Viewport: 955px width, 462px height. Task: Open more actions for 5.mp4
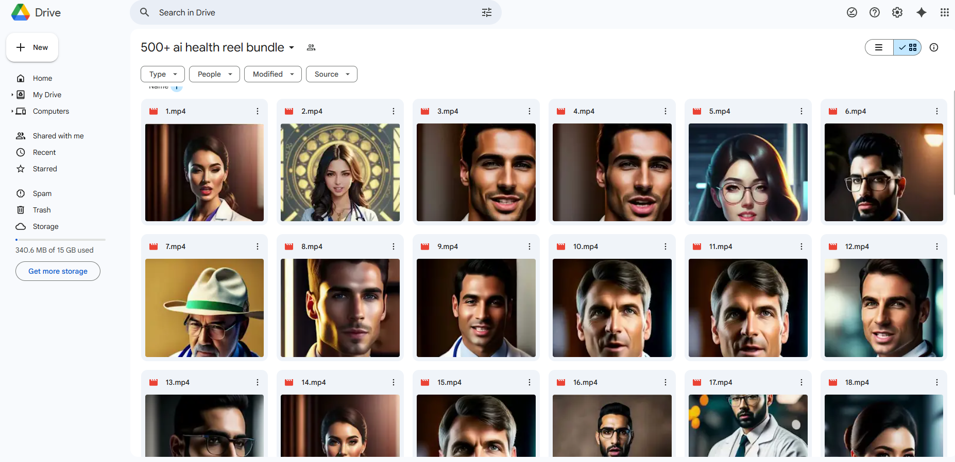pos(801,111)
